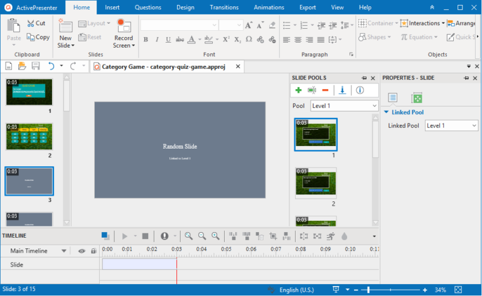Toggle the timeline lock icon
Screen dimensions: 482x296
(x=94, y=251)
